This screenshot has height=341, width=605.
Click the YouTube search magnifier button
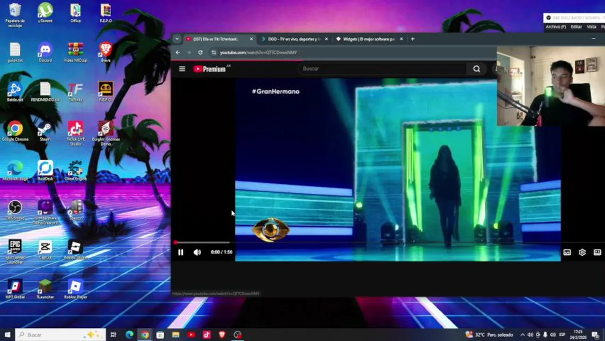point(477,69)
